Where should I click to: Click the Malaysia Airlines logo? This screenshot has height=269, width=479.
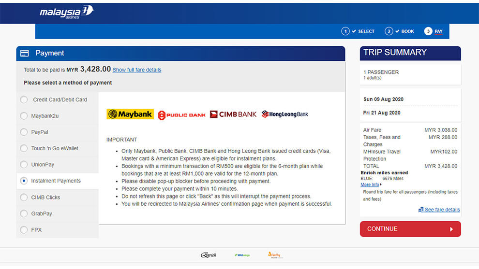(67, 12)
